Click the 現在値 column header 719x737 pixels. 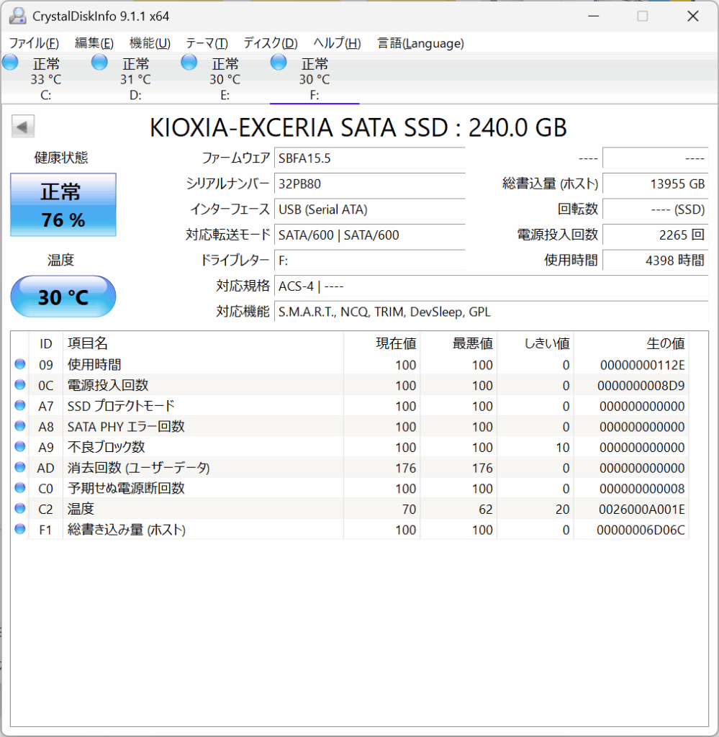click(381, 343)
